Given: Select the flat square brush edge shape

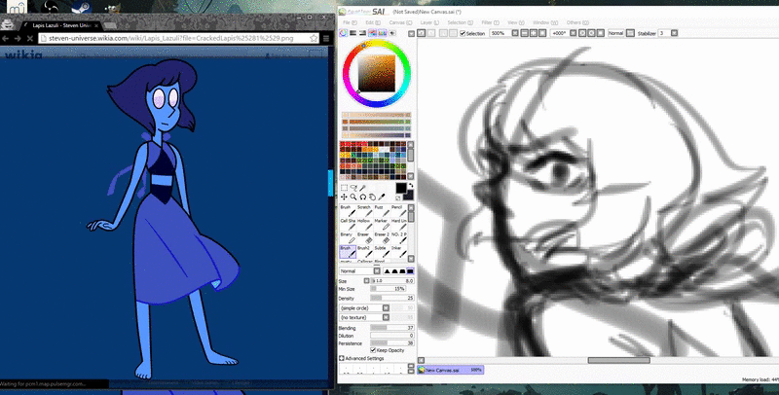Looking at the screenshot, I should [x=410, y=270].
